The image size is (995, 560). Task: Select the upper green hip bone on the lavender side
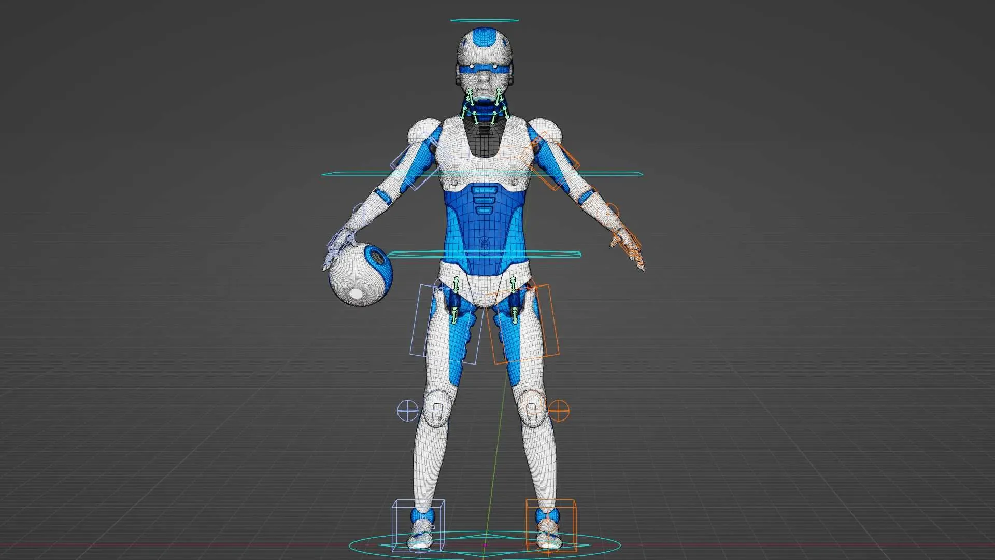click(456, 284)
